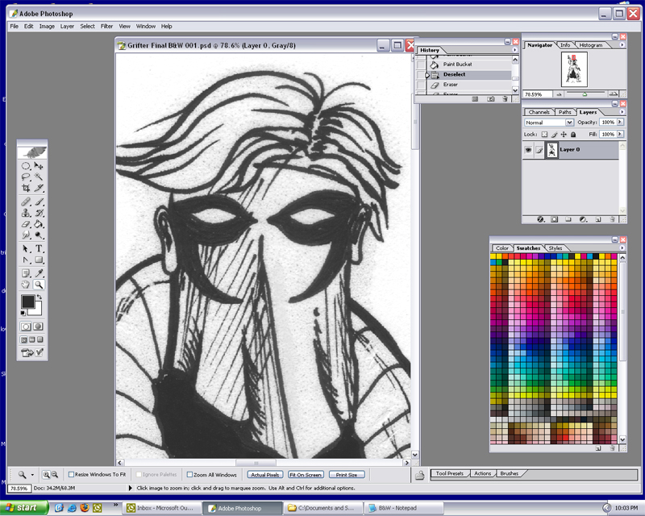Select the Brush tool

[x=39, y=202]
